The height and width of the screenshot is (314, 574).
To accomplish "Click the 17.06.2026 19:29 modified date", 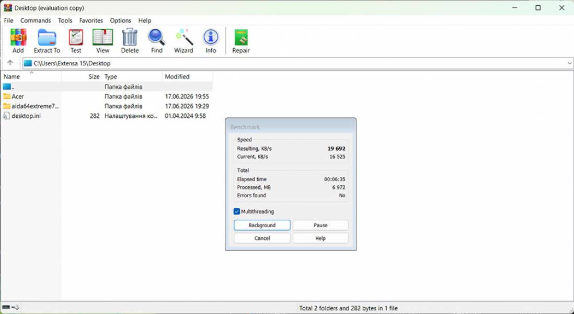I will 187,106.
